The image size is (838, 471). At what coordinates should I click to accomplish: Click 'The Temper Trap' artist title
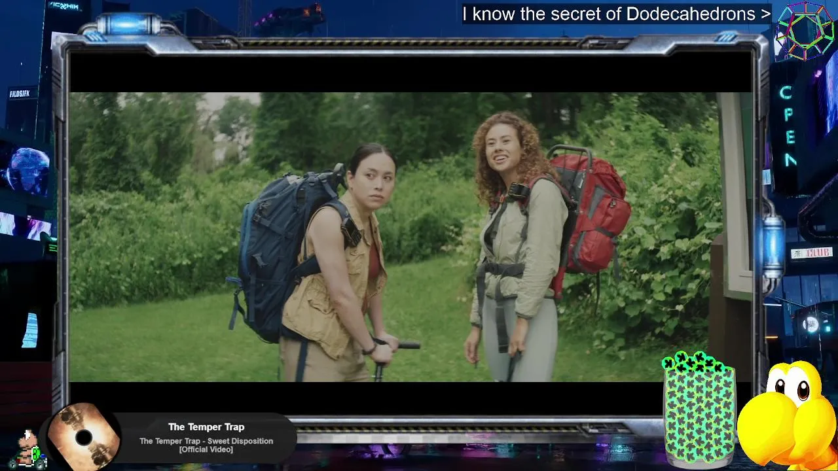coord(206,427)
